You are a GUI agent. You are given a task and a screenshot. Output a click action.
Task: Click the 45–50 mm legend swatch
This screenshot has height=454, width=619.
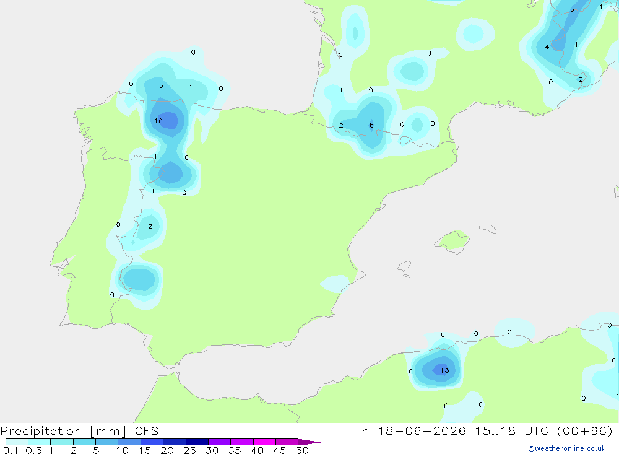coord(287,442)
